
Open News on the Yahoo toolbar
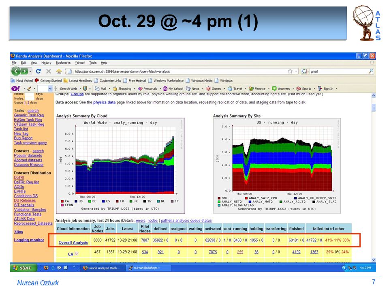coord(193,89)
